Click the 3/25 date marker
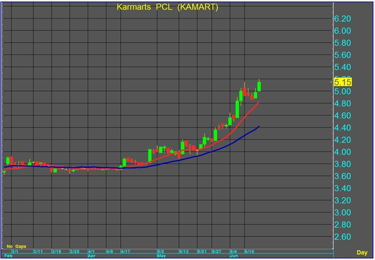 pos(75,252)
